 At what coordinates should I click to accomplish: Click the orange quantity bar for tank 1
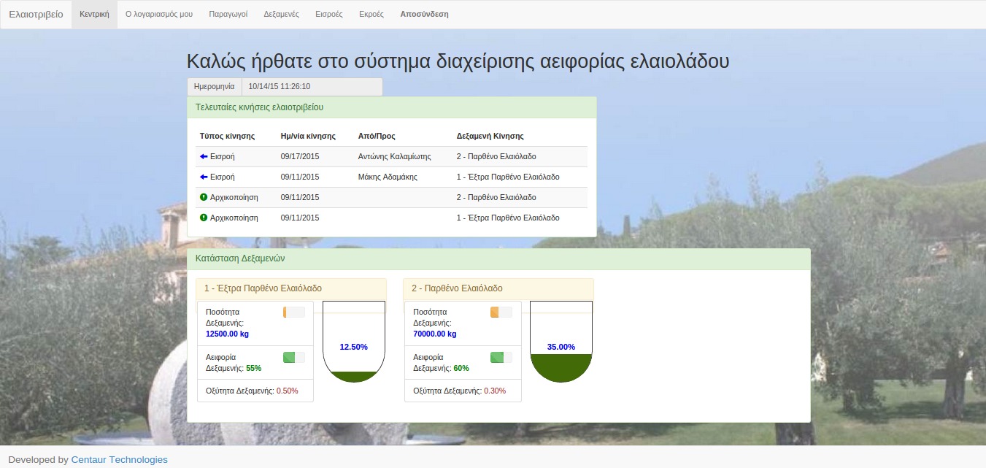(293, 312)
